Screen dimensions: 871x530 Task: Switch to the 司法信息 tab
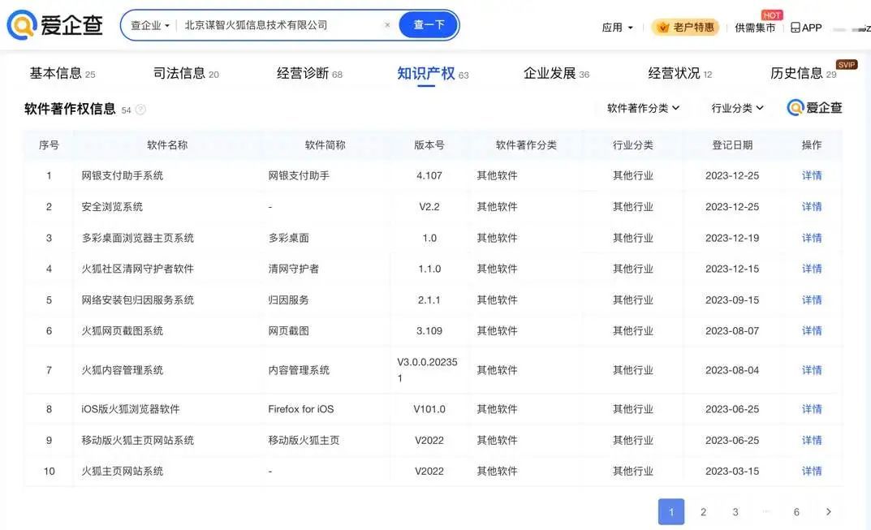185,74
